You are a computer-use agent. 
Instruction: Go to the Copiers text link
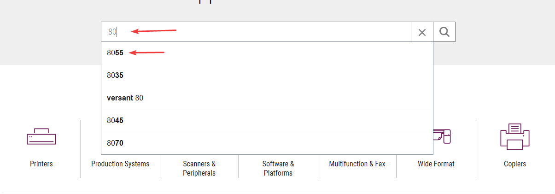tap(514, 164)
